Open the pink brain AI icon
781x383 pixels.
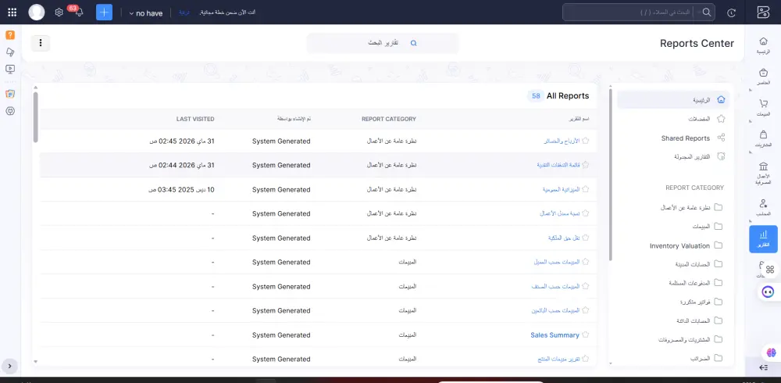[x=772, y=353]
